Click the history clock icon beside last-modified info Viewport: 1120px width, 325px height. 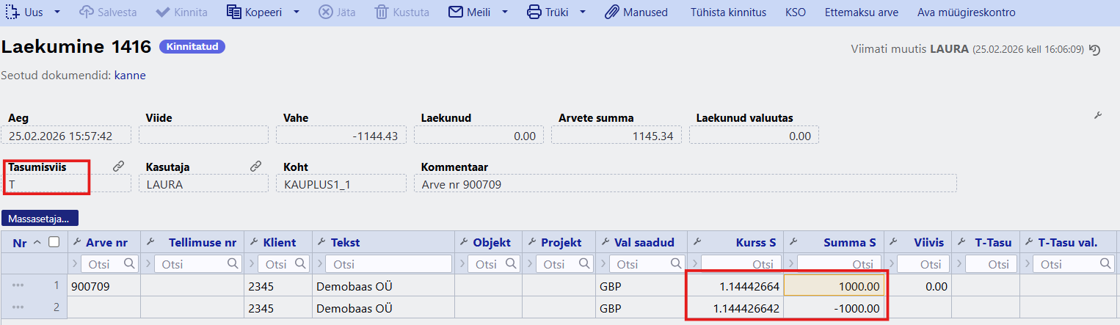1095,50
